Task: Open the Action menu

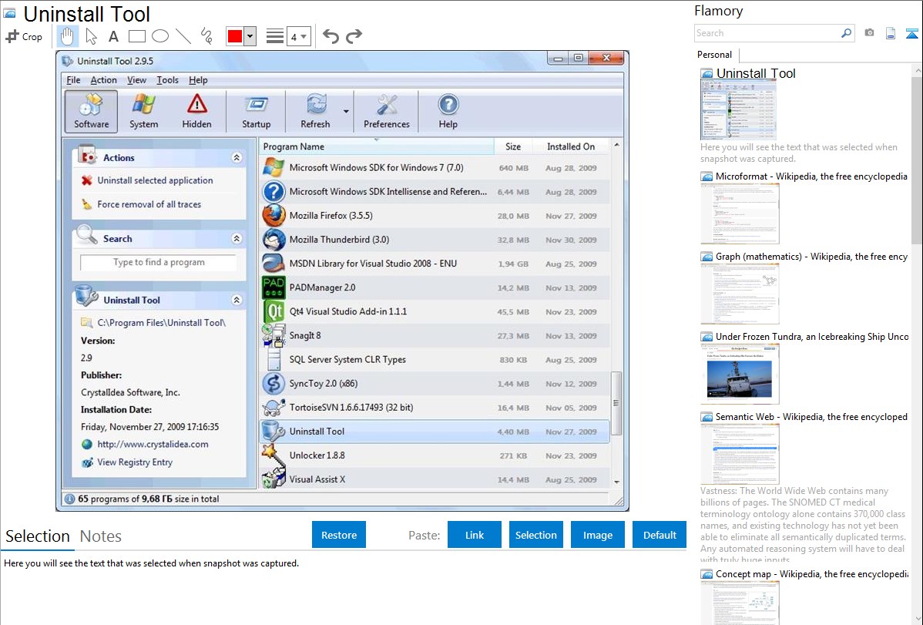Action: (103, 80)
